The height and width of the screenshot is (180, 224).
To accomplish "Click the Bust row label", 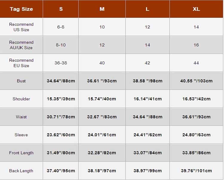I will (21, 81).
